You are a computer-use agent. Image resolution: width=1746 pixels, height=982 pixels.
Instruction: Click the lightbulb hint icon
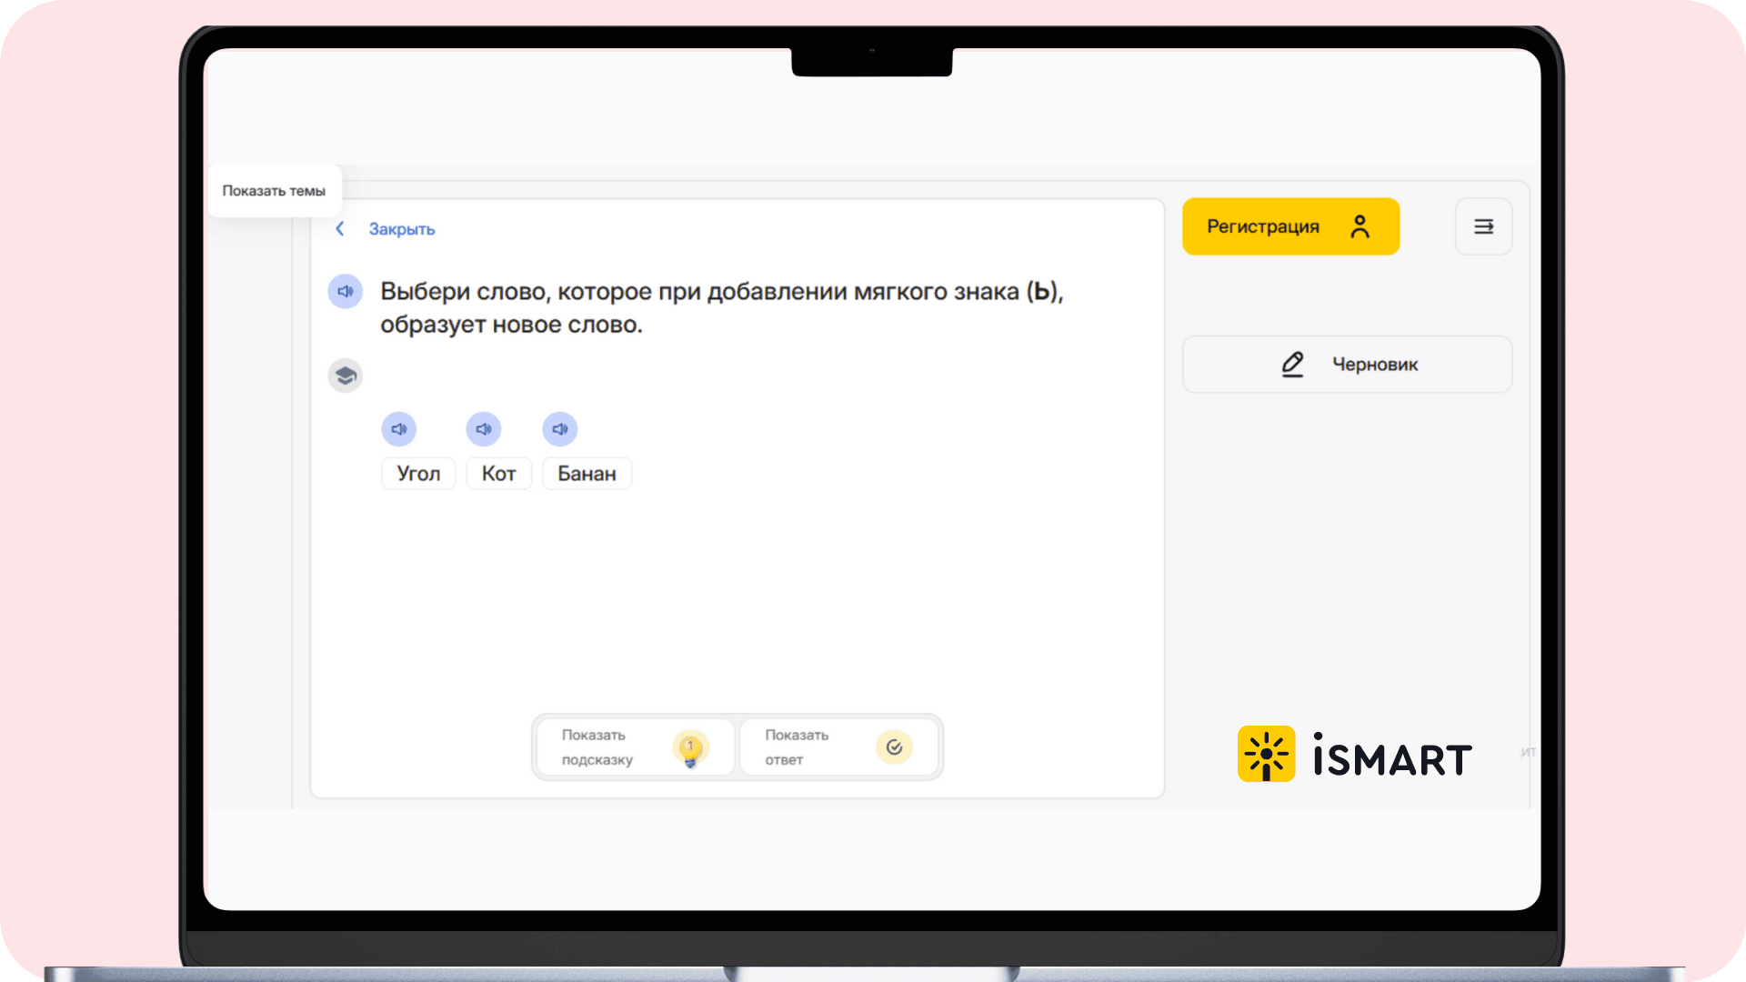point(690,748)
